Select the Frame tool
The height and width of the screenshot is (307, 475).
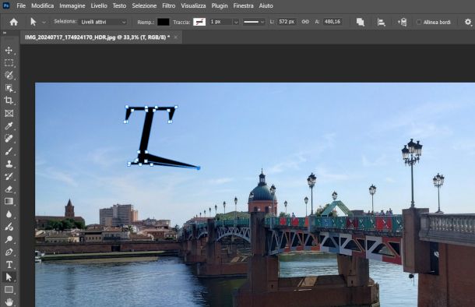[x=9, y=113]
